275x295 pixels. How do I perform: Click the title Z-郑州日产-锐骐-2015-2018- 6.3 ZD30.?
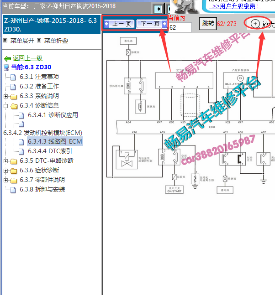point(52,25)
